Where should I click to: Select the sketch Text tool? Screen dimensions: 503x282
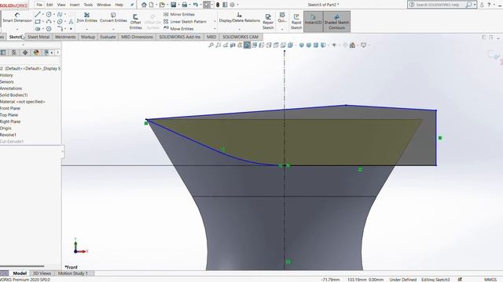coord(71,22)
